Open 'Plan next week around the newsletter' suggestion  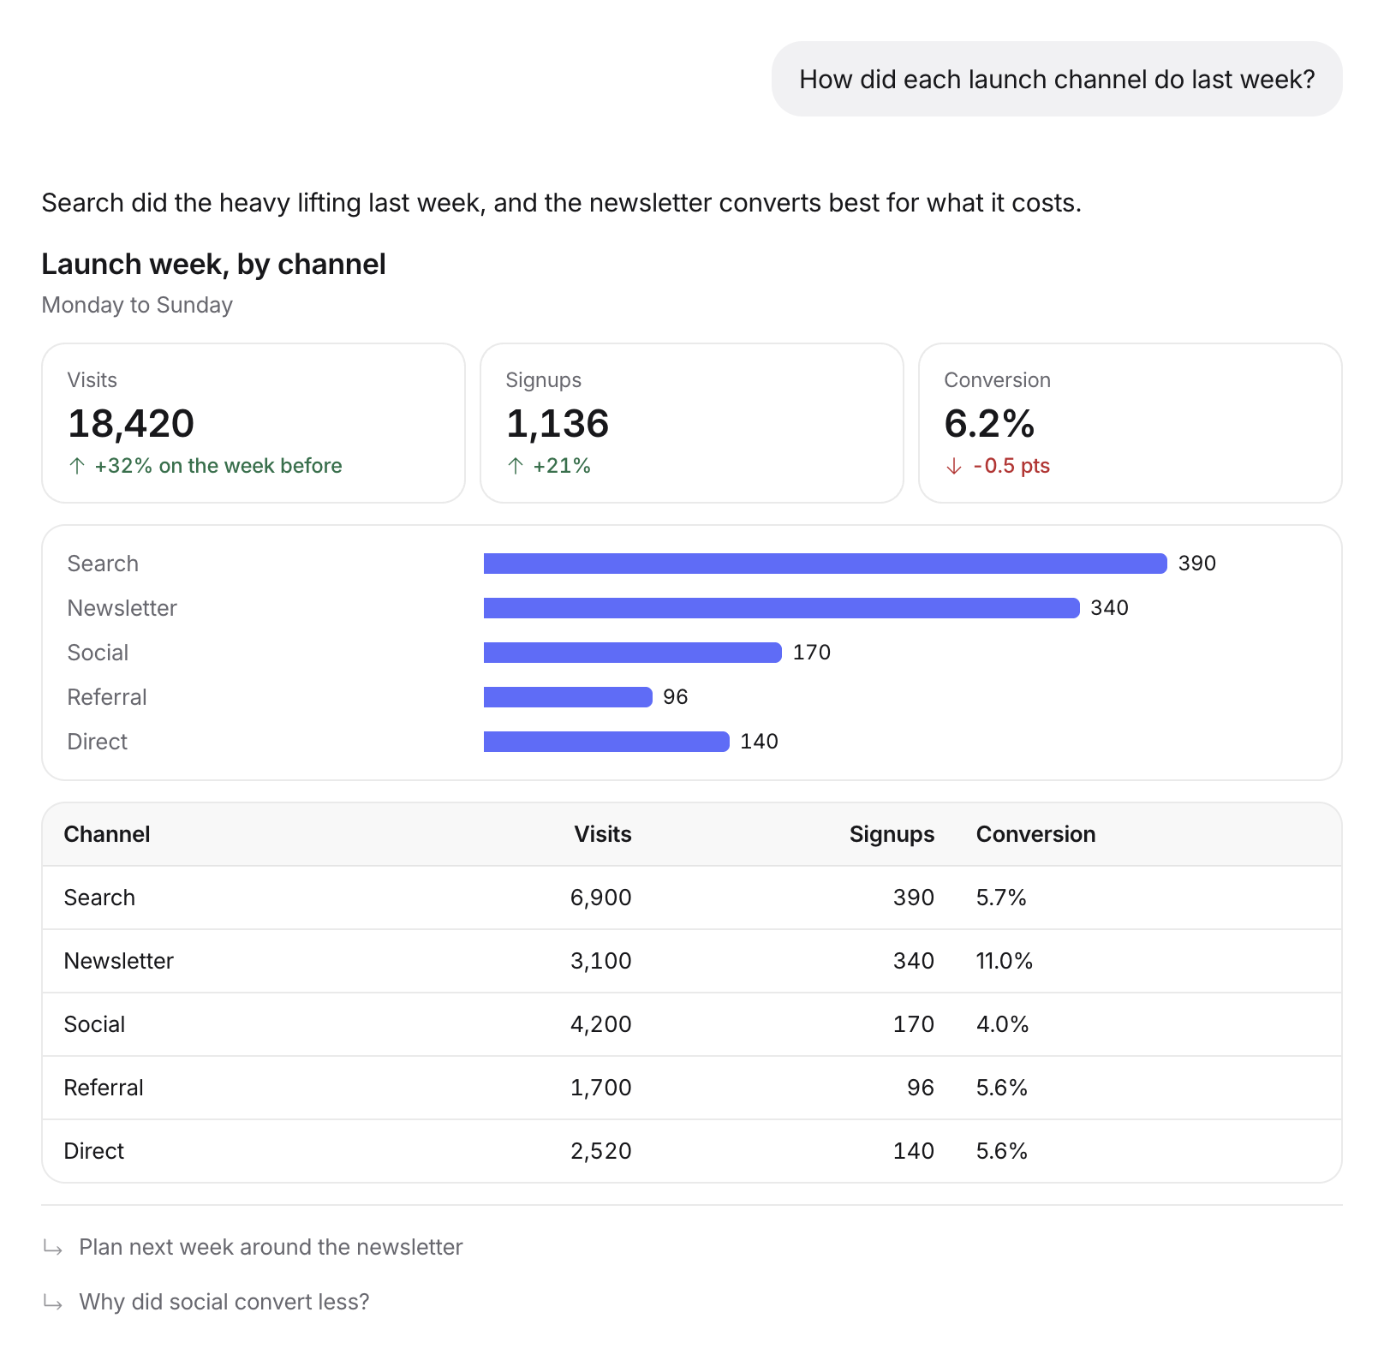[x=271, y=1247]
